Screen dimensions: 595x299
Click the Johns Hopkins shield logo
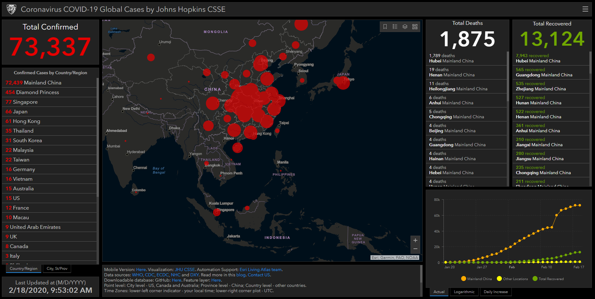point(12,9)
